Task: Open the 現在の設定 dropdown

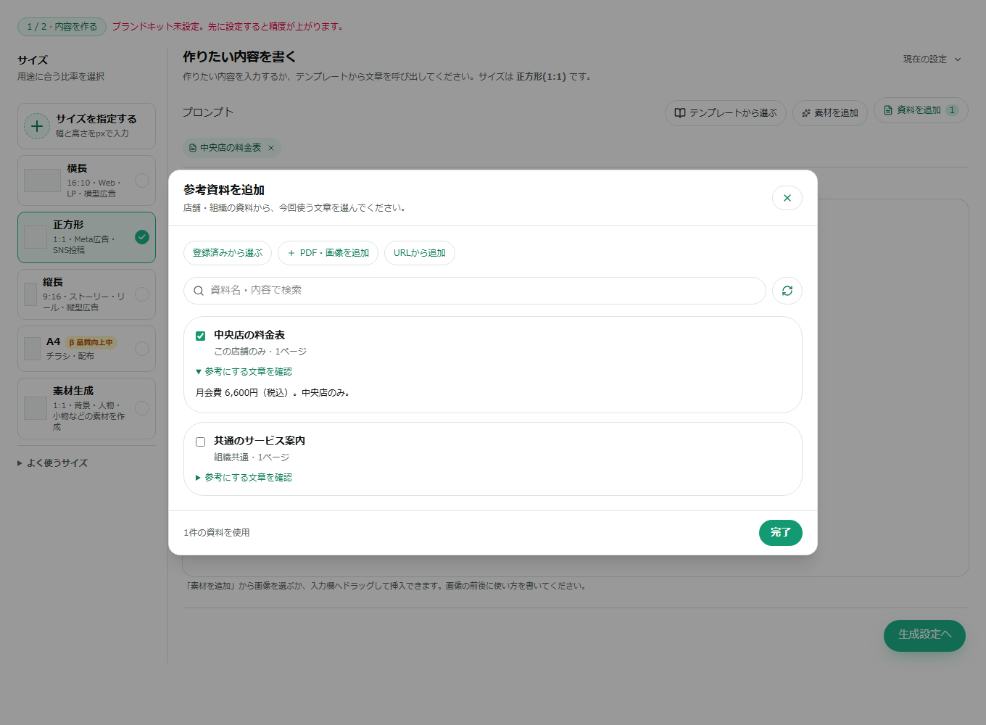Action: pyautogui.click(x=932, y=59)
